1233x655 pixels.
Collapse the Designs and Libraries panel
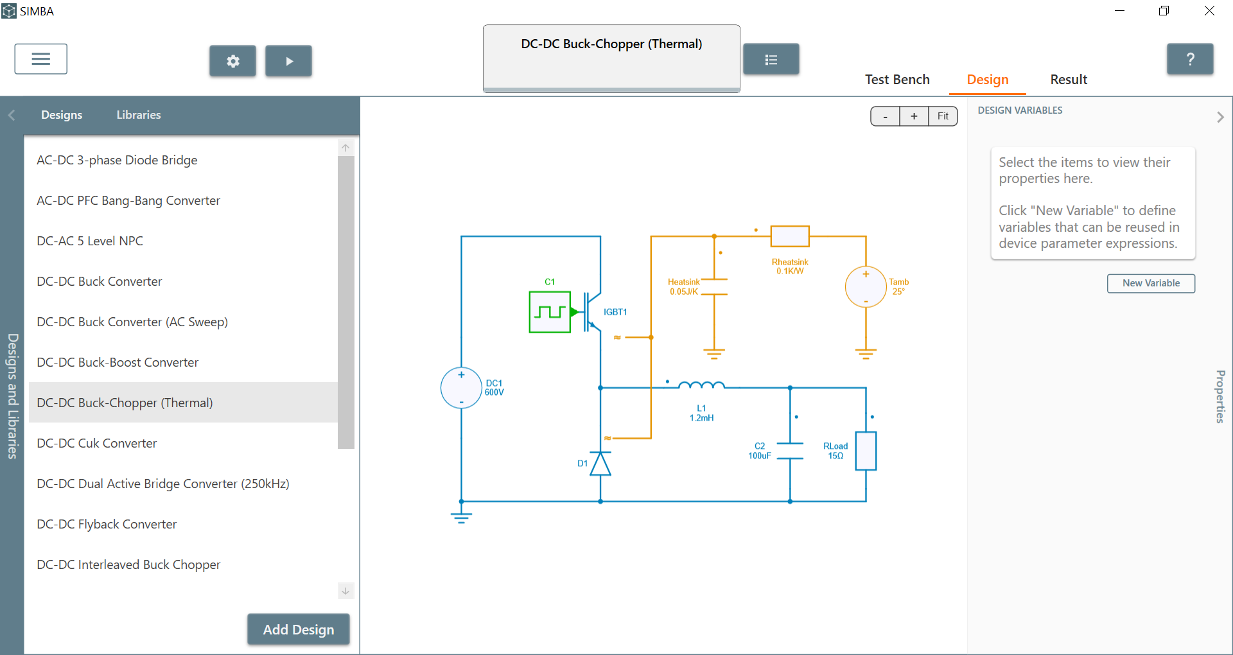12,116
